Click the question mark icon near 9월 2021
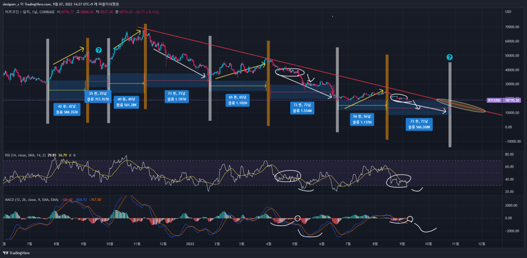527x258 pixels. tap(99, 50)
